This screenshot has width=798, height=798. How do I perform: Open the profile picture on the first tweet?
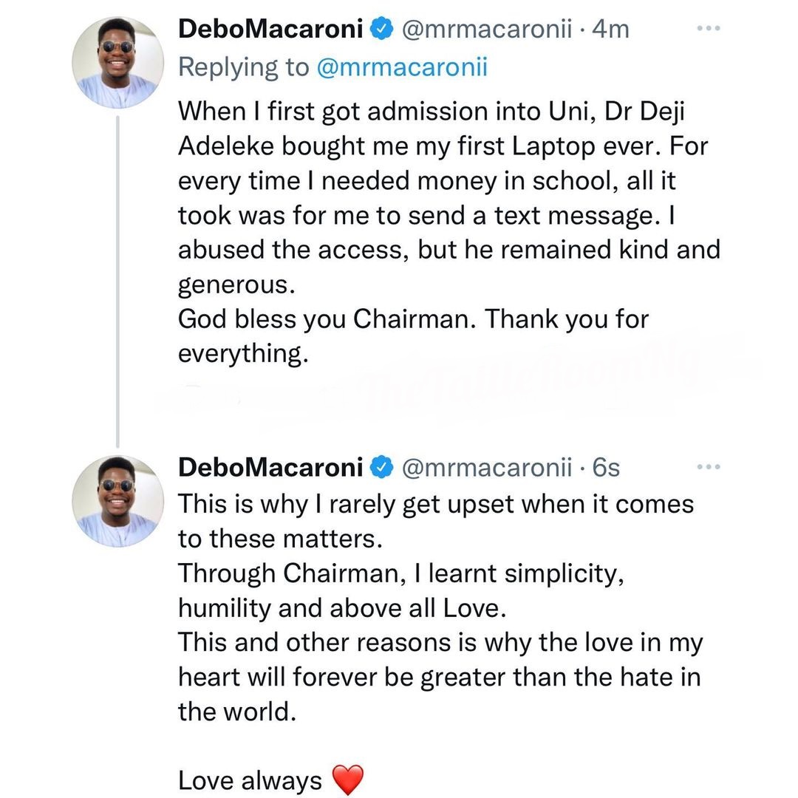[117, 63]
